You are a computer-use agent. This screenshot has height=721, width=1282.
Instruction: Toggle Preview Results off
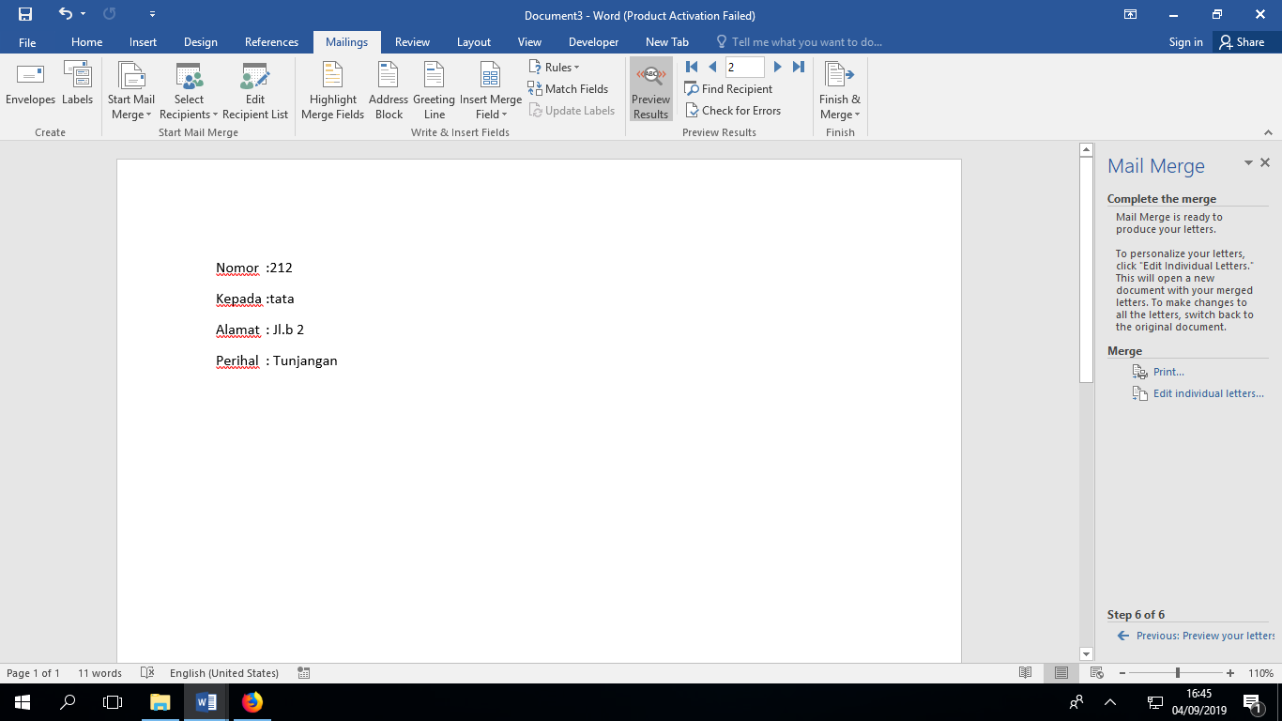pos(650,90)
